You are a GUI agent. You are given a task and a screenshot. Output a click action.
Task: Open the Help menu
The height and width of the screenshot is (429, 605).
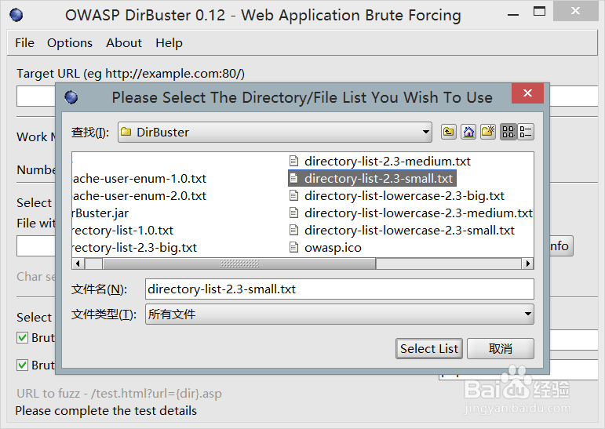(169, 43)
